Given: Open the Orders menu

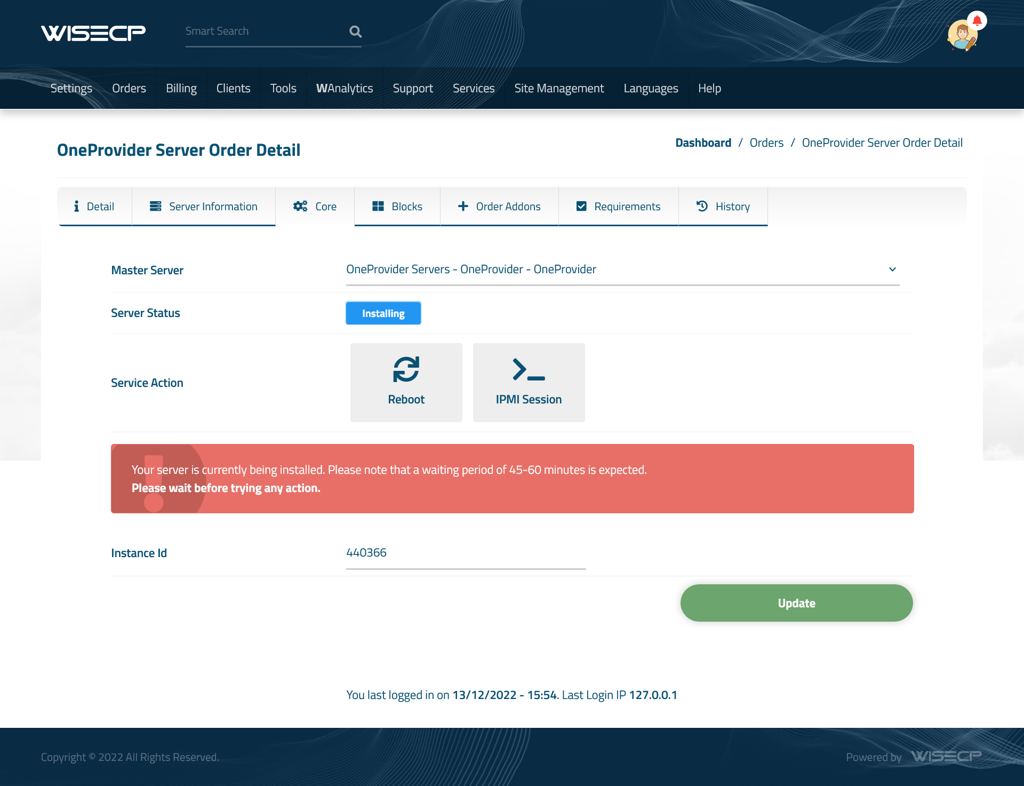Looking at the screenshot, I should click(129, 88).
